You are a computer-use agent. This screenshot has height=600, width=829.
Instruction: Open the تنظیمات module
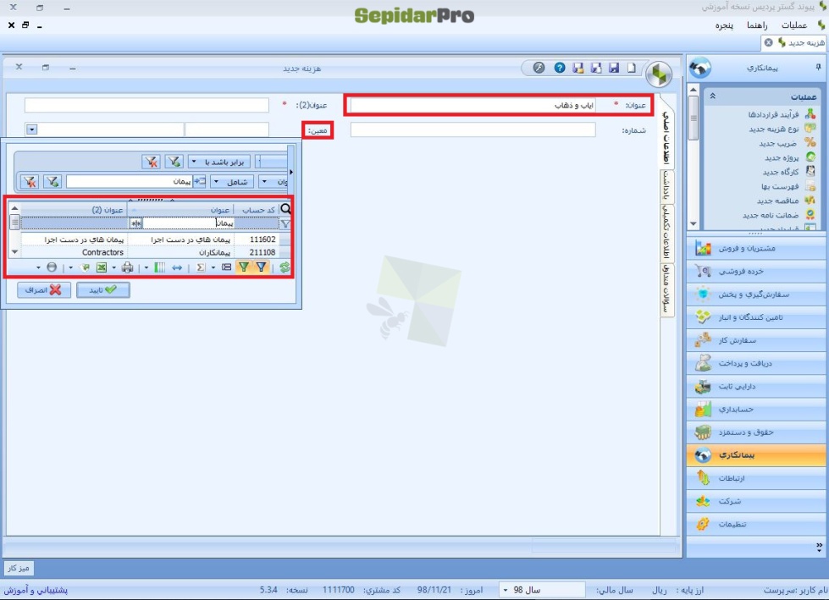click(756, 524)
